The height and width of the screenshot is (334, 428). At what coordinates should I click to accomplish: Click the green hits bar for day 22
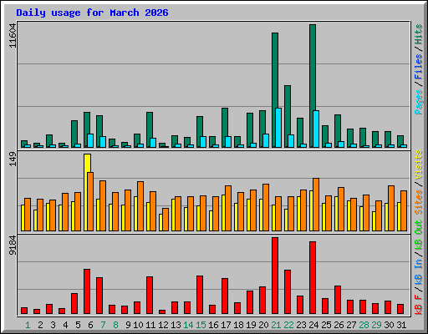click(288, 116)
